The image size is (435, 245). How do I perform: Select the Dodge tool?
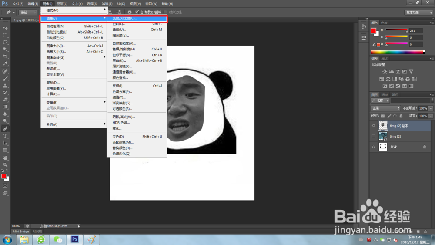(5, 121)
